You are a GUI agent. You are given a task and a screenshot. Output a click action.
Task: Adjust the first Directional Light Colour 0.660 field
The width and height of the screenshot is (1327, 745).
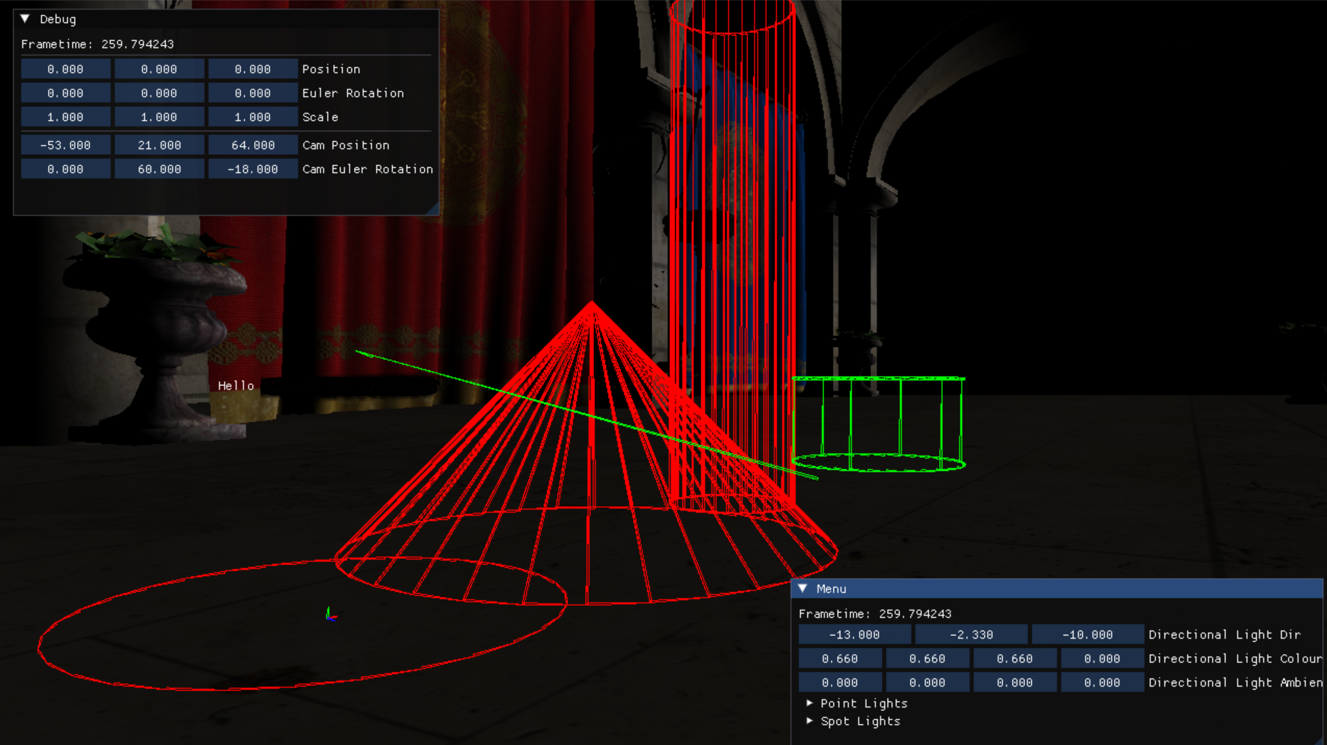point(840,658)
